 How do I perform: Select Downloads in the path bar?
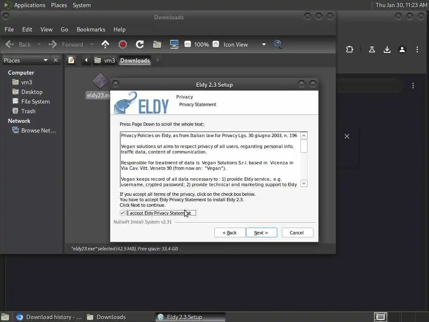click(x=135, y=60)
